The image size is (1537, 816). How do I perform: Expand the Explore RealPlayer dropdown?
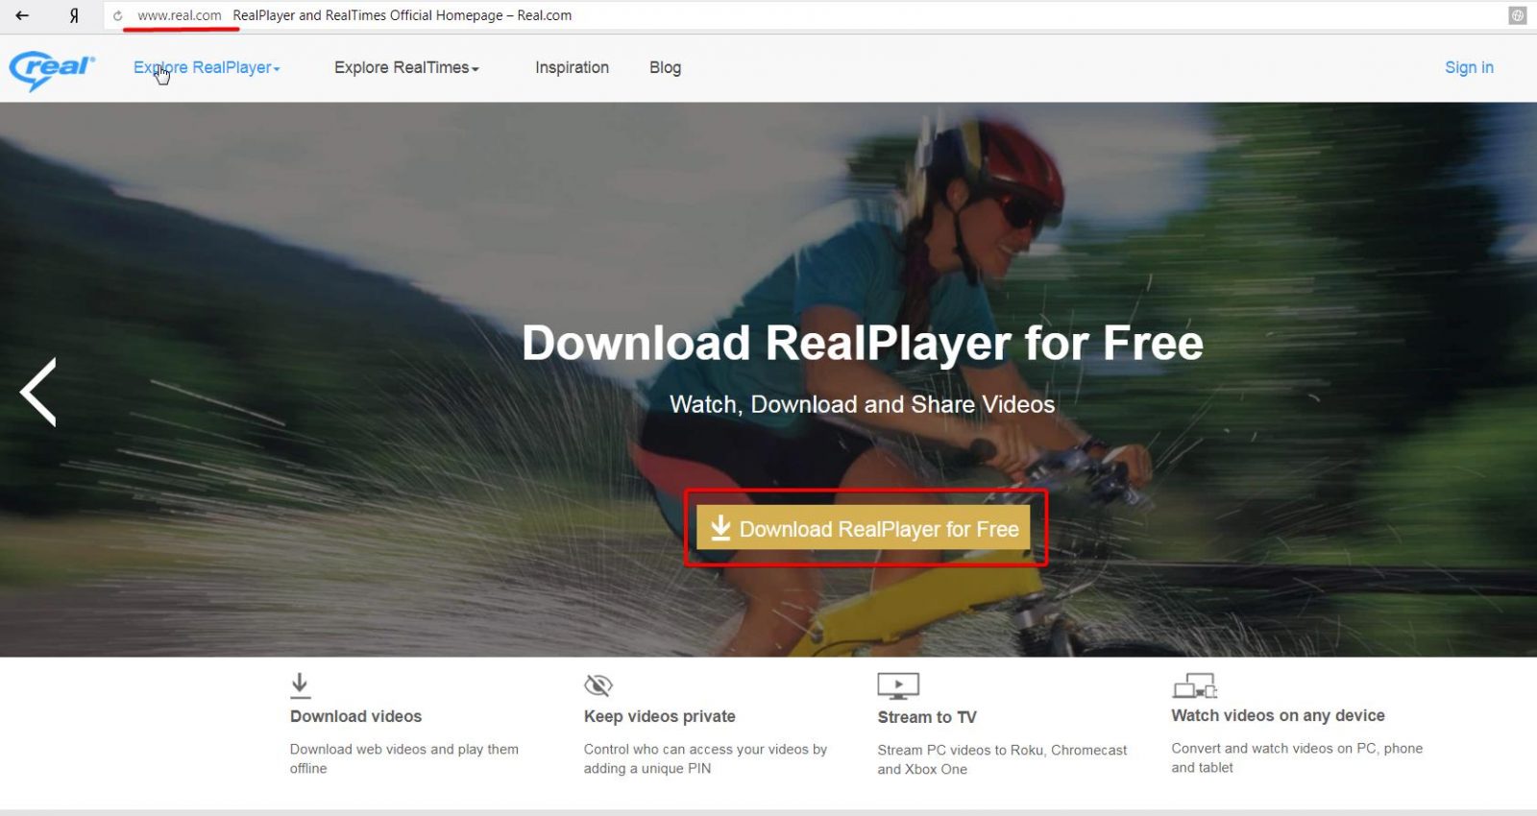[x=207, y=67]
